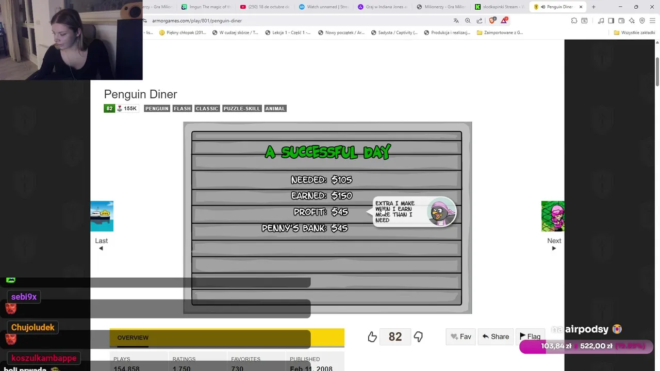This screenshot has height=371, width=660.
Task: Open the Piękny chłopak bookmark
Action: (x=183, y=32)
